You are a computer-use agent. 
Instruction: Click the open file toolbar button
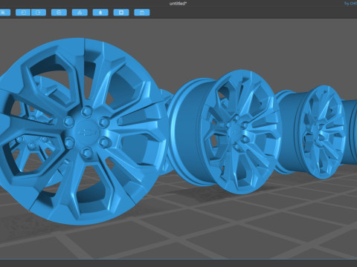pyautogui.click(x=23, y=13)
